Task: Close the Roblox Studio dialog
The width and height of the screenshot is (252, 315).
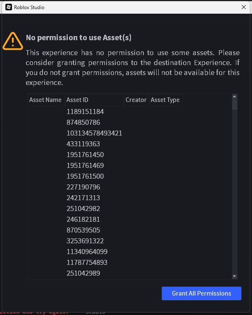Action: point(243,7)
